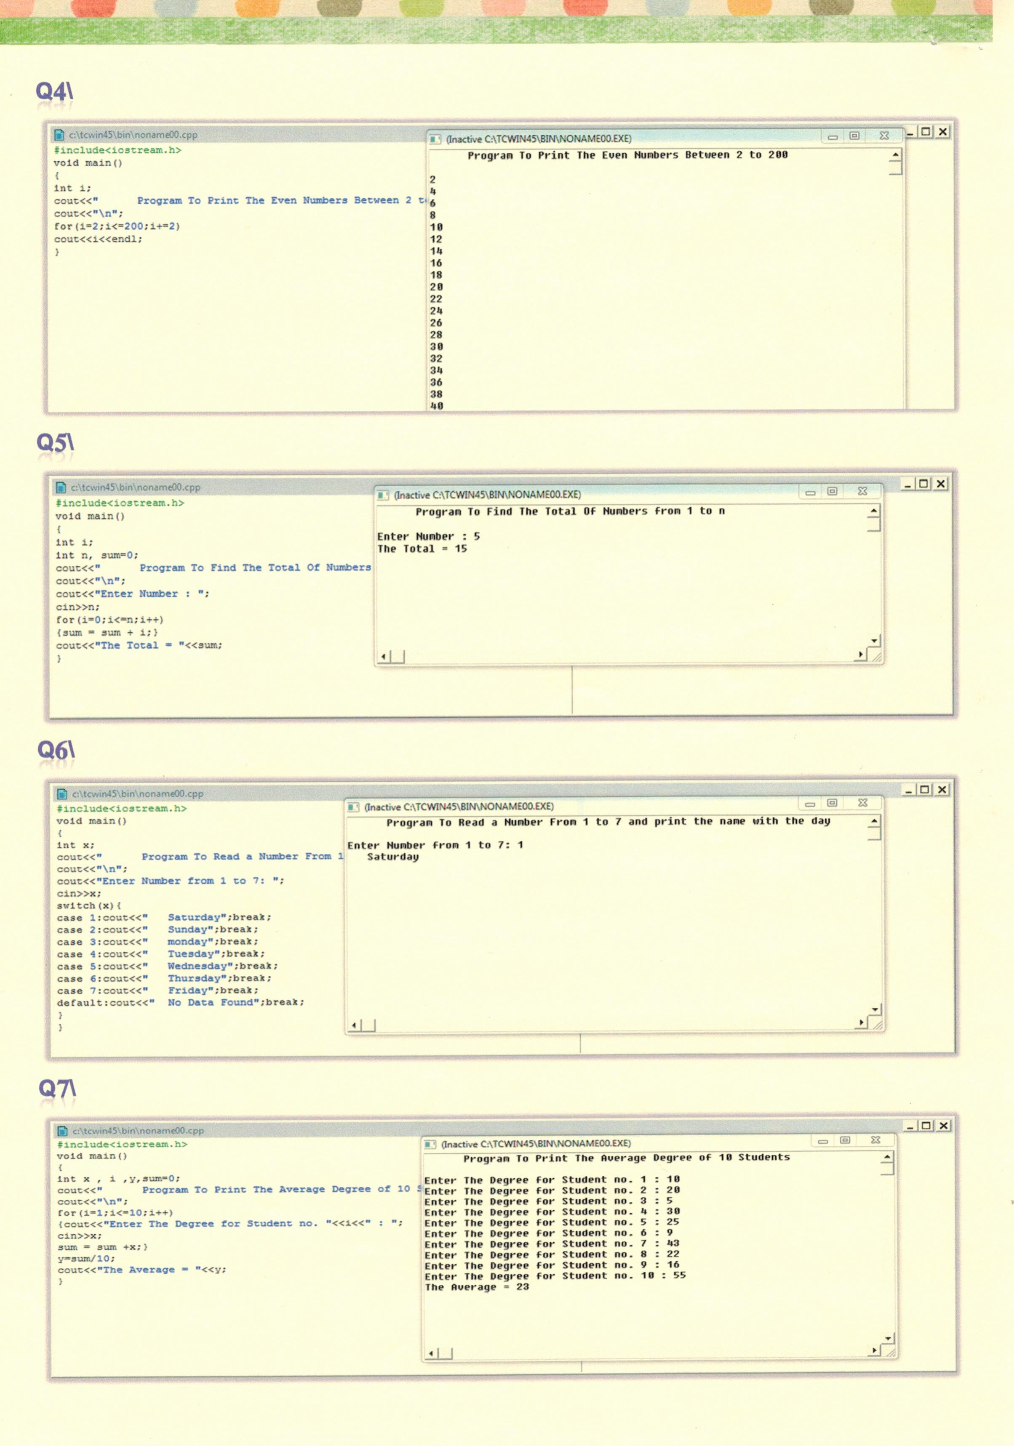
Task: Maximize the Q6 outer editor window
Action: pos(925,790)
